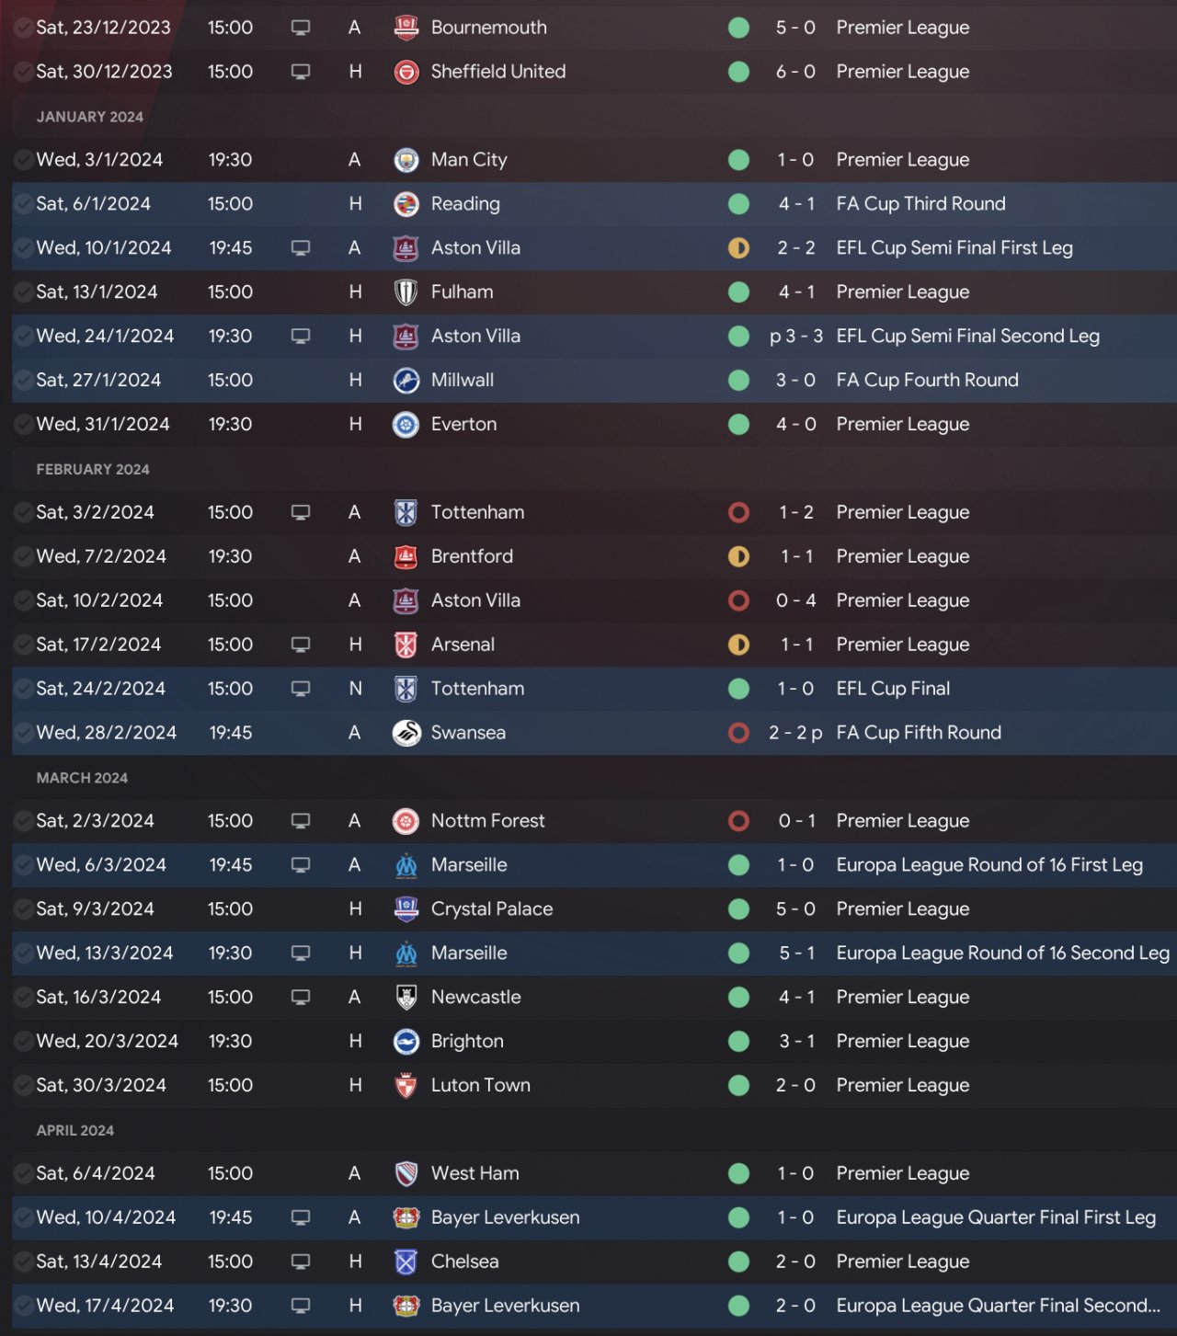
Task: Open the 0 - 4 Aston Villa result
Action: tap(795, 600)
